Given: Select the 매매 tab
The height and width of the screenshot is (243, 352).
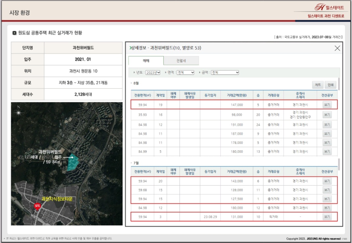Looking at the screenshot, I should [146, 61].
